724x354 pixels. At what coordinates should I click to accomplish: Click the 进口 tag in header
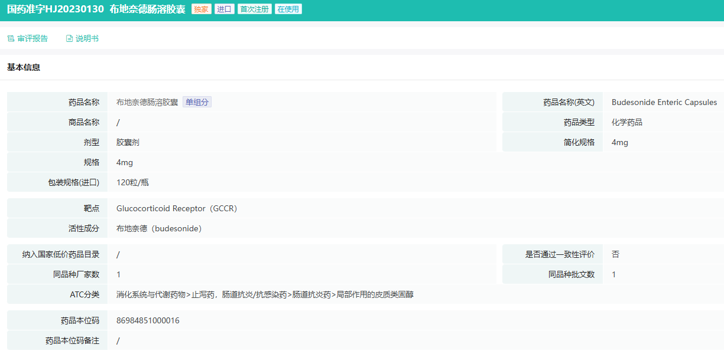[224, 9]
